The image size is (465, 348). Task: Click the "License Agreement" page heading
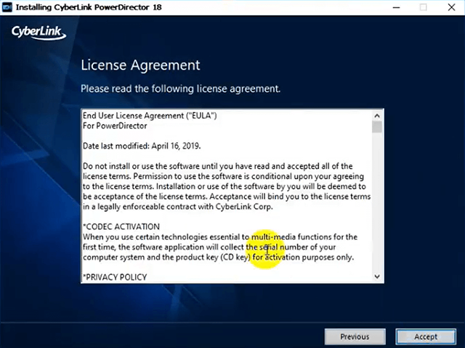(140, 65)
